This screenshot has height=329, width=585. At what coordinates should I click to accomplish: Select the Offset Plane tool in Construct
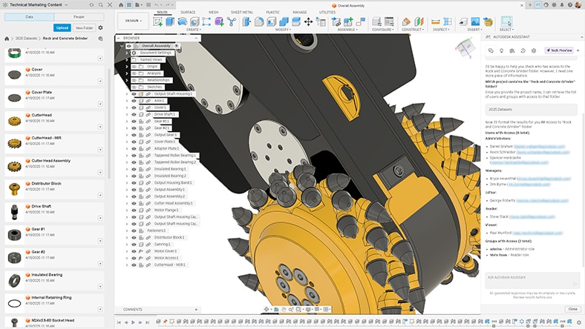point(406,21)
